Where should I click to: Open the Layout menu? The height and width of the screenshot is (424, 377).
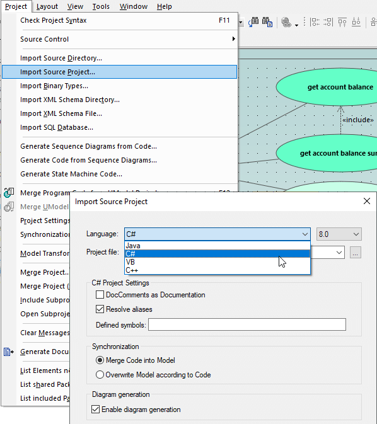(x=47, y=6)
